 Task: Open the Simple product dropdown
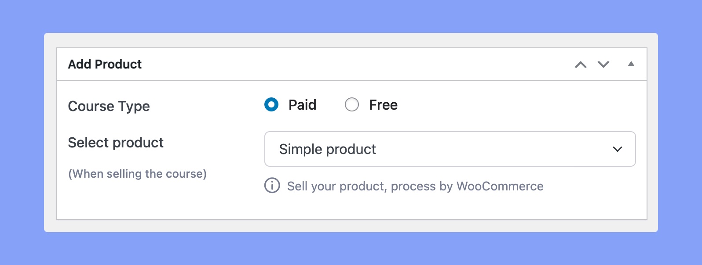pos(450,149)
